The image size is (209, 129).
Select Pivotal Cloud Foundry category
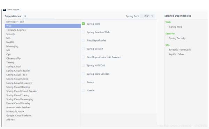(43, 103)
